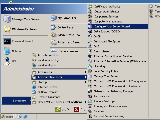Expand the Administrative Tools submenu arrow
Viewport: 161px width, 121px height.
pos(86,77)
